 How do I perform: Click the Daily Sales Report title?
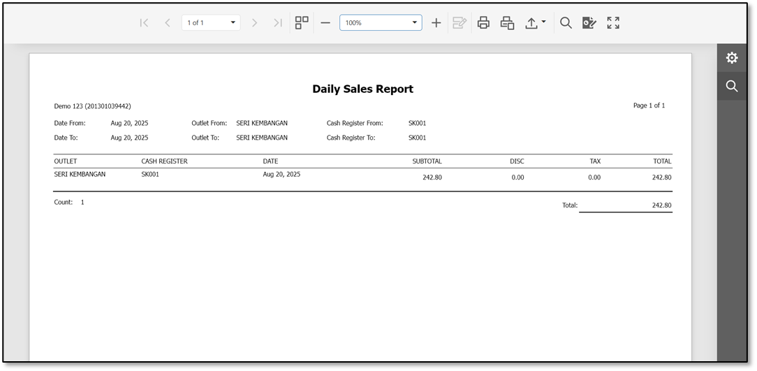[x=362, y=89]
